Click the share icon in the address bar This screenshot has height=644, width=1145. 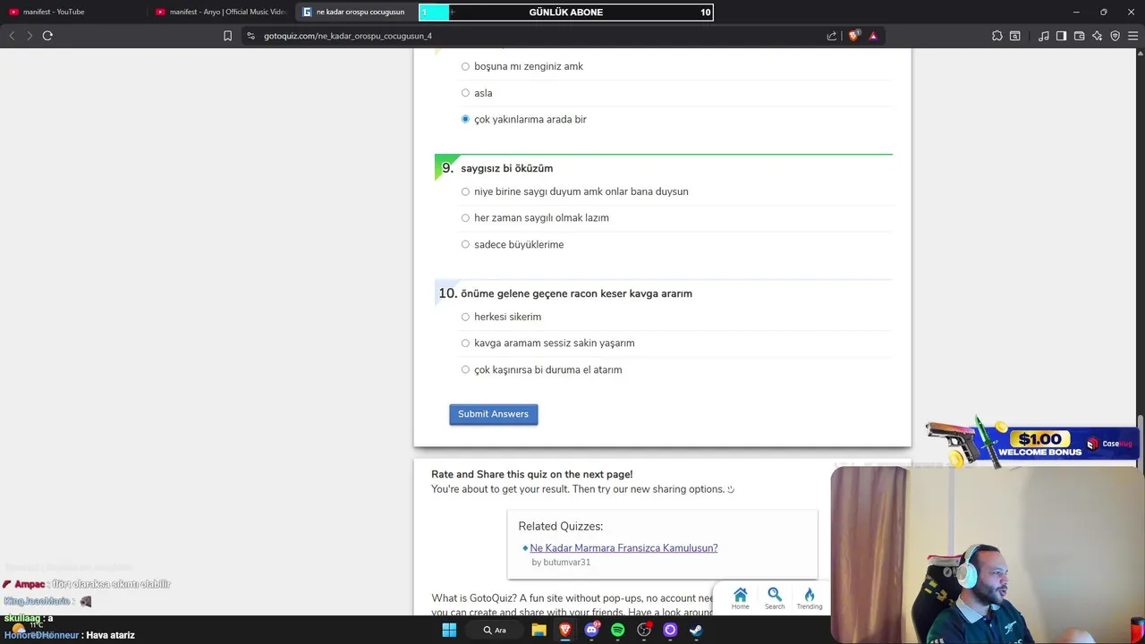coord(832,36)
